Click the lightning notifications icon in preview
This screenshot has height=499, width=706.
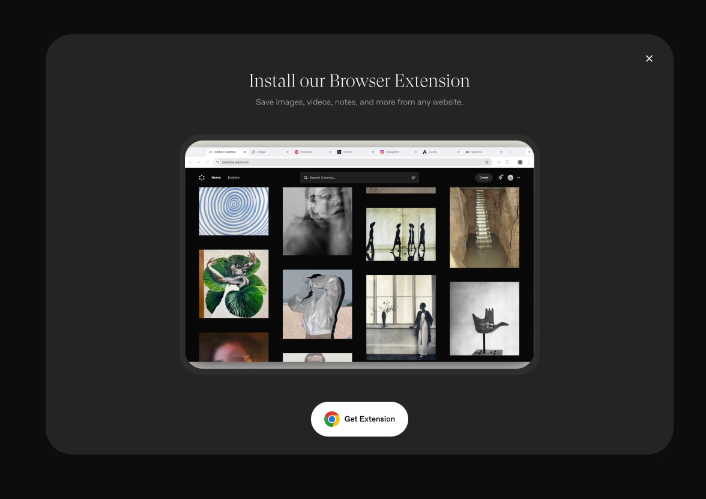pyautogui.click(x=500, y=178)
